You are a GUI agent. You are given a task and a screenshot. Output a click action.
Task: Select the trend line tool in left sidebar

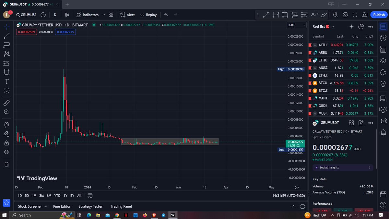tap(6, 36)
